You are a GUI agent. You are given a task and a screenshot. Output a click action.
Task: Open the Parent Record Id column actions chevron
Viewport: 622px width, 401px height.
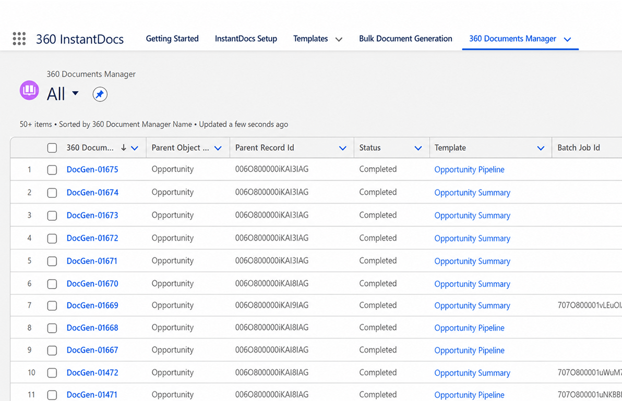(343, 148)
